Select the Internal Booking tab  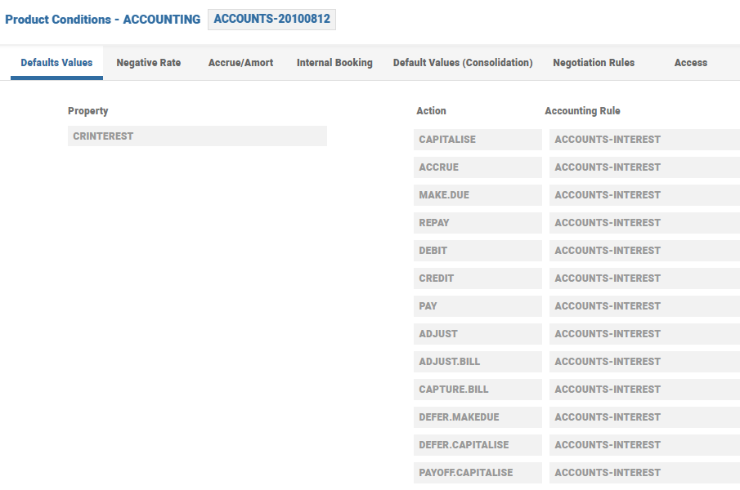pyautogui.click(x=334, y=63)
